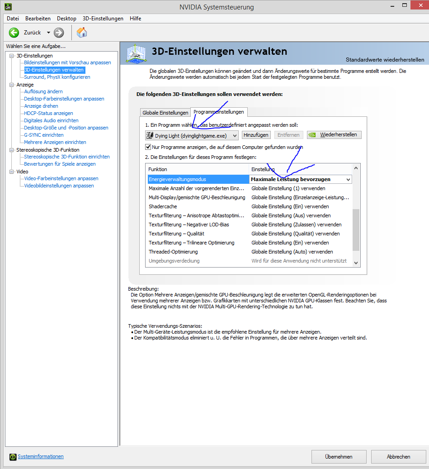Click the NVIDIA app icon in title bar
The image size is (429, 469).
[x=8, y=6]
